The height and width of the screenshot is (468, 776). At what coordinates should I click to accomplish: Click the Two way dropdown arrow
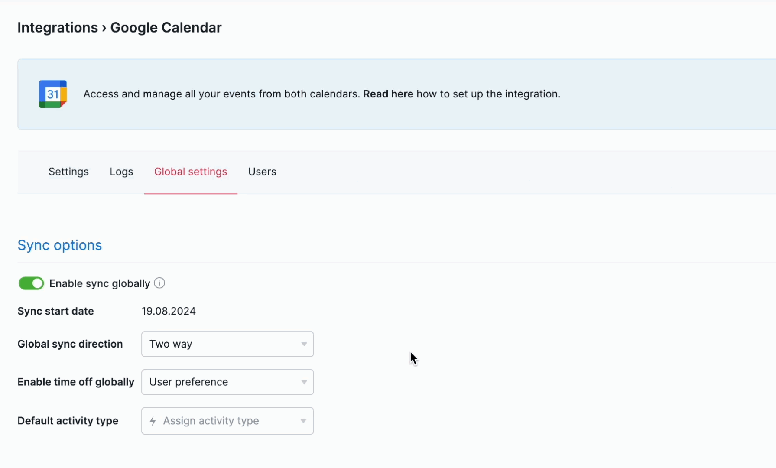point(304,344)
